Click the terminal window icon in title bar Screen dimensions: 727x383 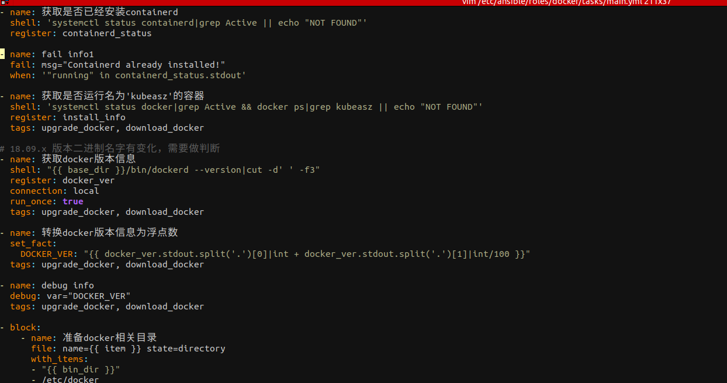4,2
